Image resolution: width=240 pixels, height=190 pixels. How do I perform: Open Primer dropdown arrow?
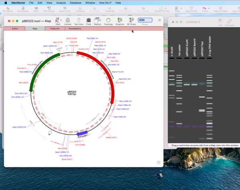point(209,8)
